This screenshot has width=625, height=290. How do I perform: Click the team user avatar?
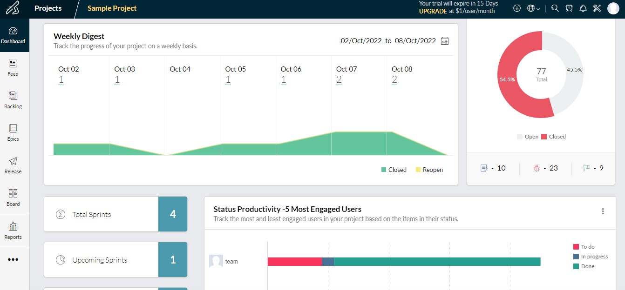pos(216,261)
